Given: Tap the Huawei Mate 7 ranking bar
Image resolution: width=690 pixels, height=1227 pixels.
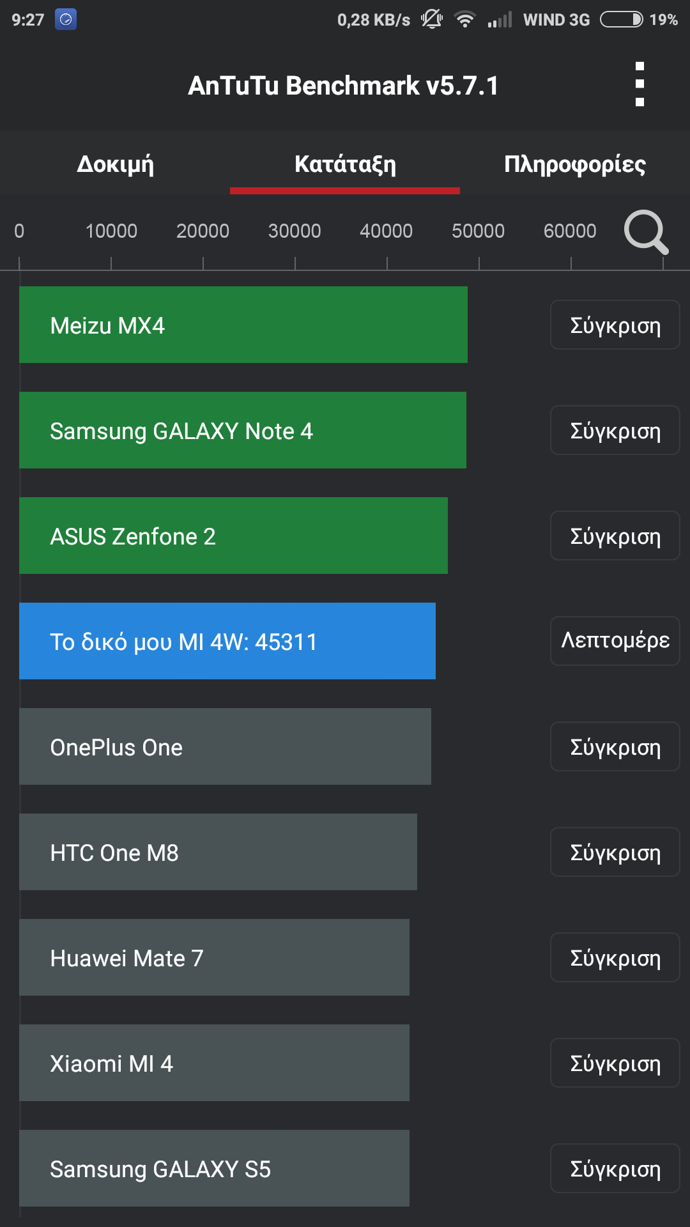Looking at the screenshot, I should (214, 957).
